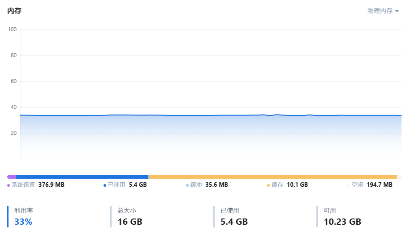Screen dimensions: 406x235
Task: Click the gray 空闲 legend dot
Action: [x=348, y=185]
